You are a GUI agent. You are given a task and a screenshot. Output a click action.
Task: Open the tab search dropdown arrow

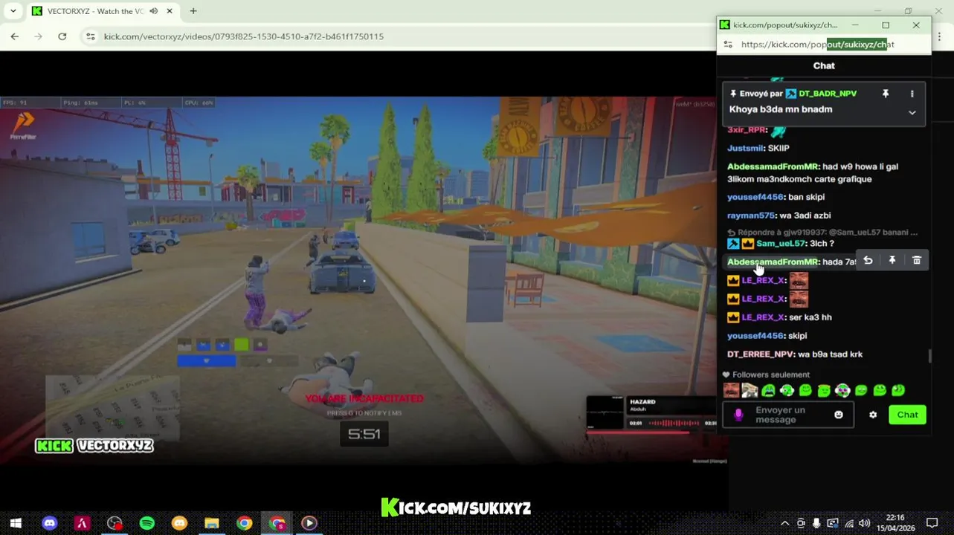pos(13,11)
